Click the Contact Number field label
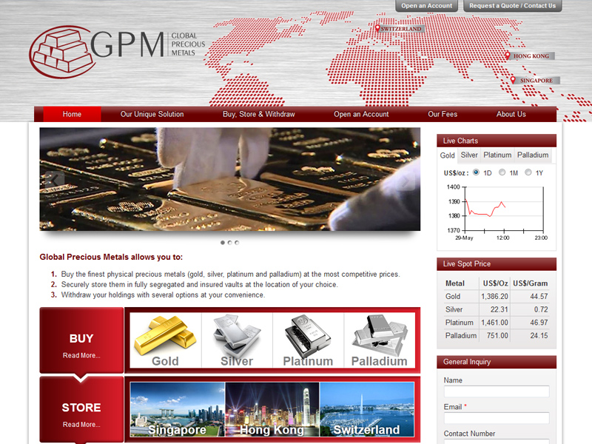This screenshot has width=592, height=444. (x=469, y=434)
